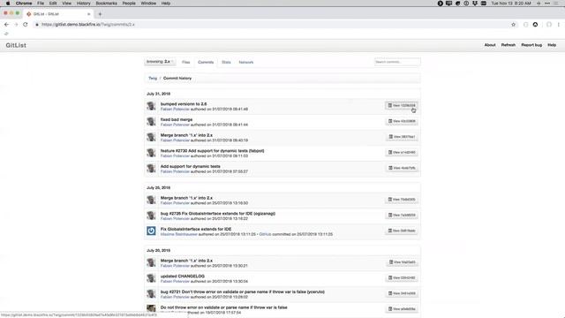
Task: Go back with the browser back arrow
Action: 6,25
